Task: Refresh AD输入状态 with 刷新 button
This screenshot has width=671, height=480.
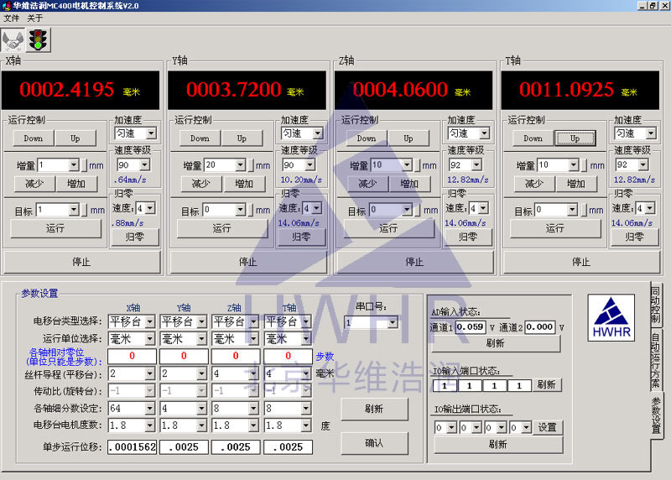Action: pyautogui.click(x=495, y=343)
